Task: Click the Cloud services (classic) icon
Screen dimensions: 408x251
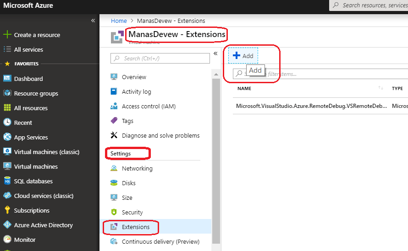Action: click(7, 196)
